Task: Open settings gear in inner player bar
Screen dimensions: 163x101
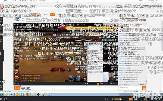Action: (111, 84)
